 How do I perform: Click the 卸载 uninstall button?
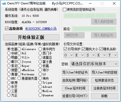pos(104,96)
